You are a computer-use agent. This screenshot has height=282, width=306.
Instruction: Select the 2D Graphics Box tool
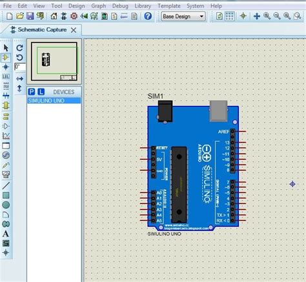pyautogui.click(x=6, y=196)
